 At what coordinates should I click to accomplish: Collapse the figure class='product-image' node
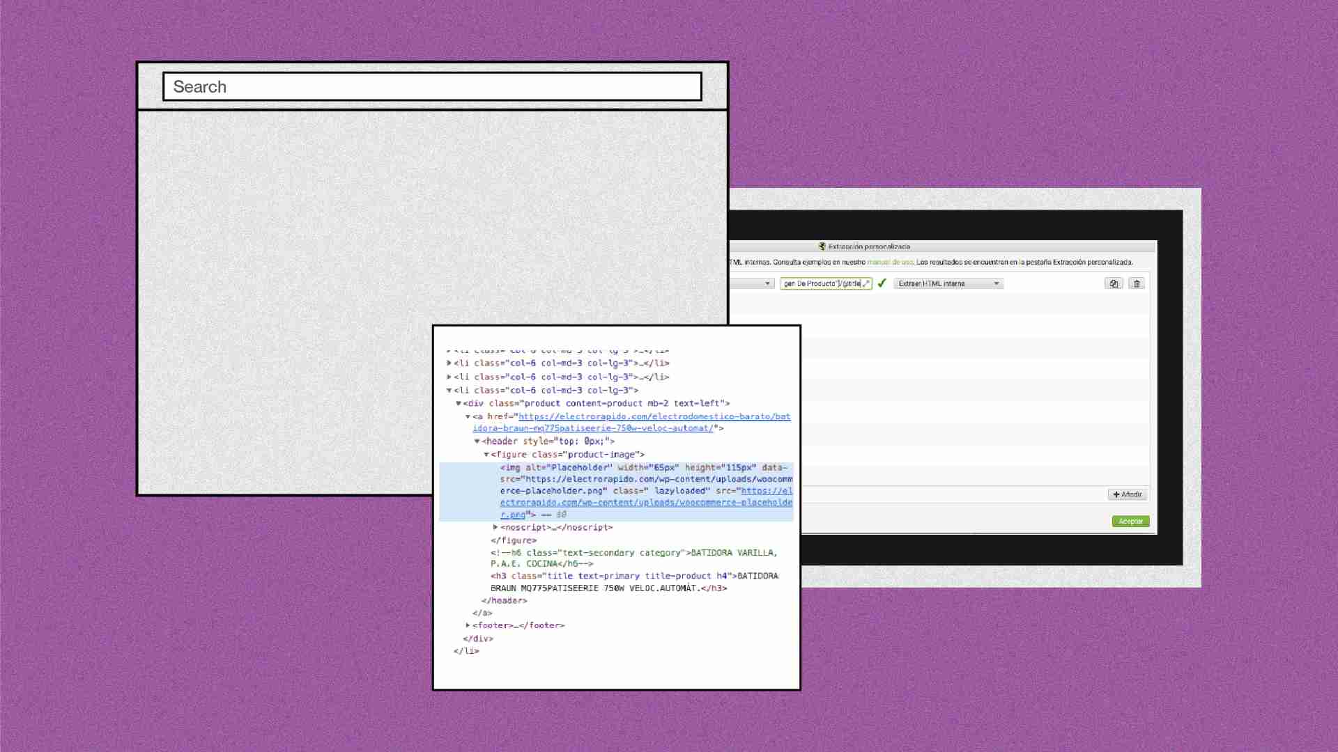coord(486,455)
